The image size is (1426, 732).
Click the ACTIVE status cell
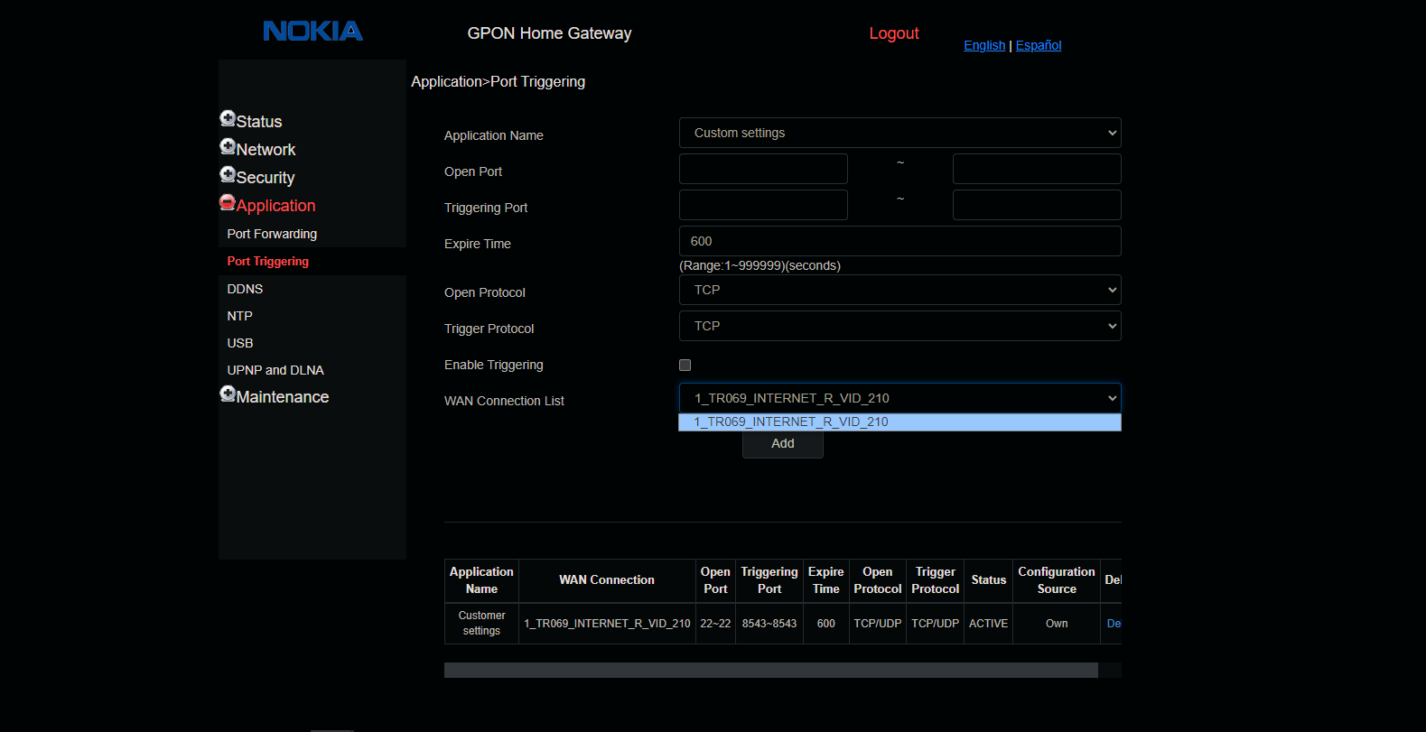point(989,624)
